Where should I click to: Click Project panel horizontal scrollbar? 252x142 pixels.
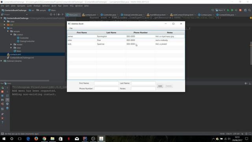[x=25, y=80]
